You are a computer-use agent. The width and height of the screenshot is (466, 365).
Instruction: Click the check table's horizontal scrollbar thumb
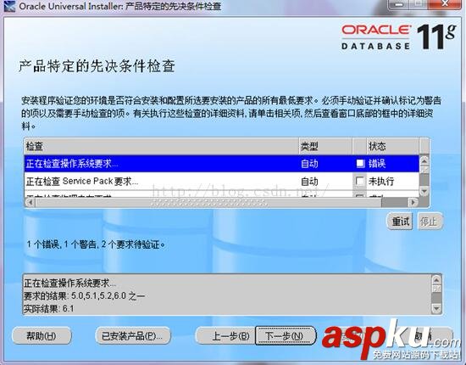(208, 202)
